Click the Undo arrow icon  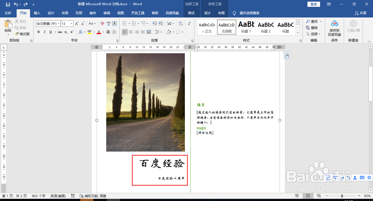pyautogui.click(x=16, y=4)
